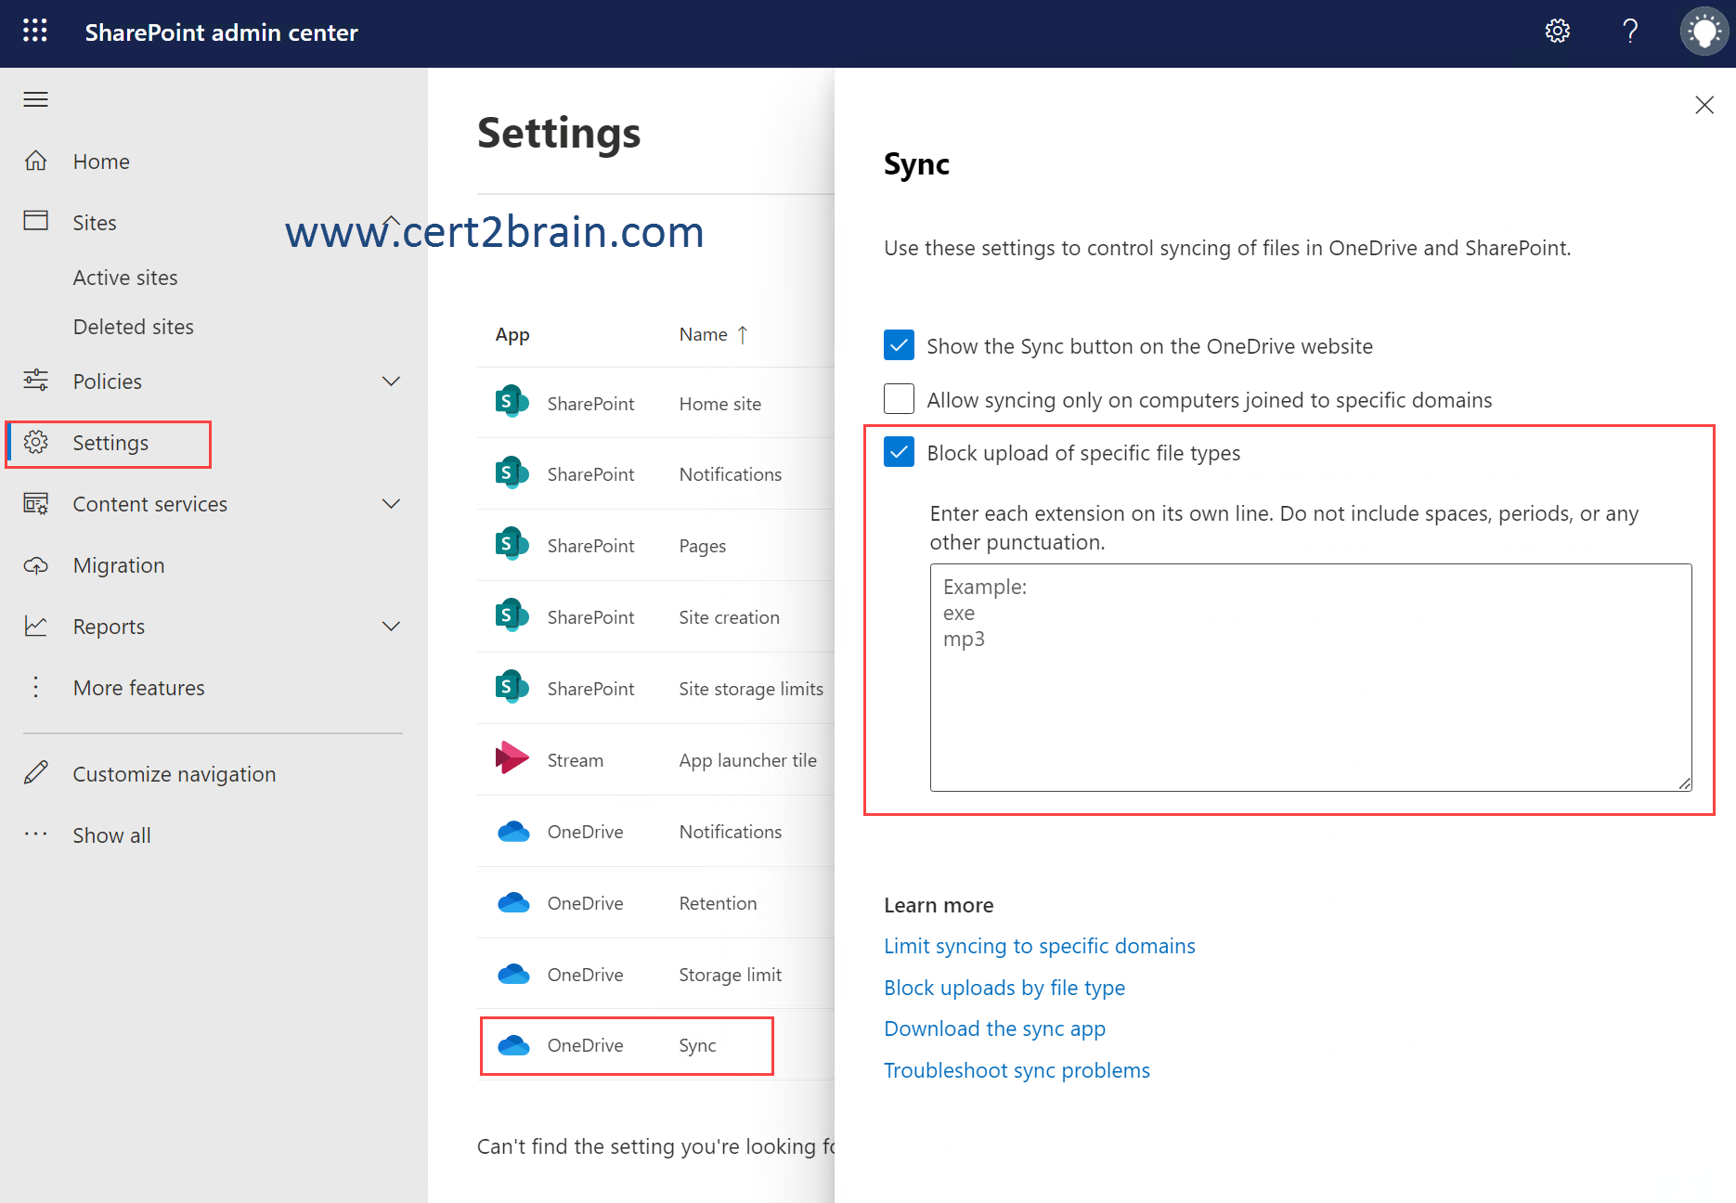Enable syncing only on domain-joined computers
The height and width of the screenshot is (1203, 1736).
coord(899,398)
